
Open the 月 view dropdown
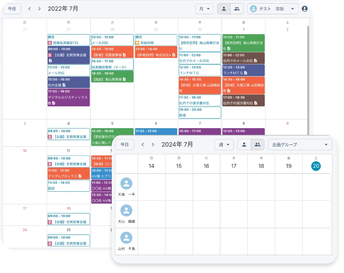[x=204, y=9]
